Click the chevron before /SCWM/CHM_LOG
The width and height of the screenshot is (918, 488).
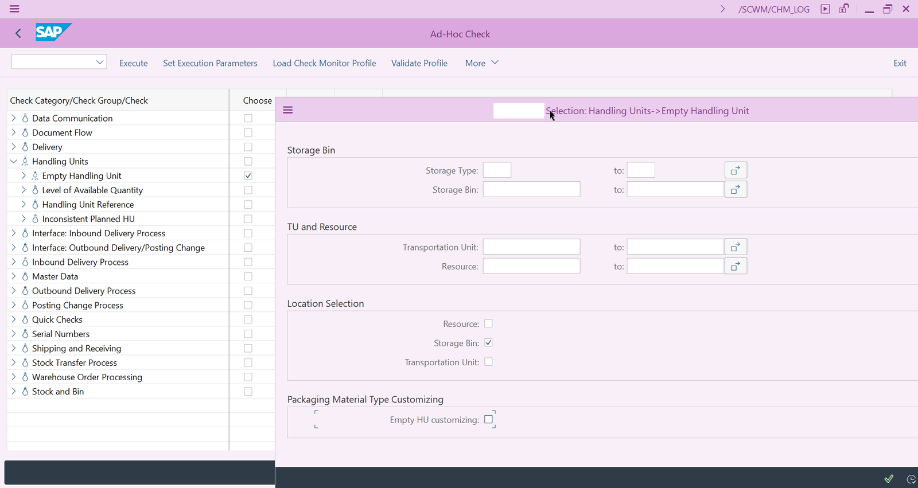[x=723, y=9]
